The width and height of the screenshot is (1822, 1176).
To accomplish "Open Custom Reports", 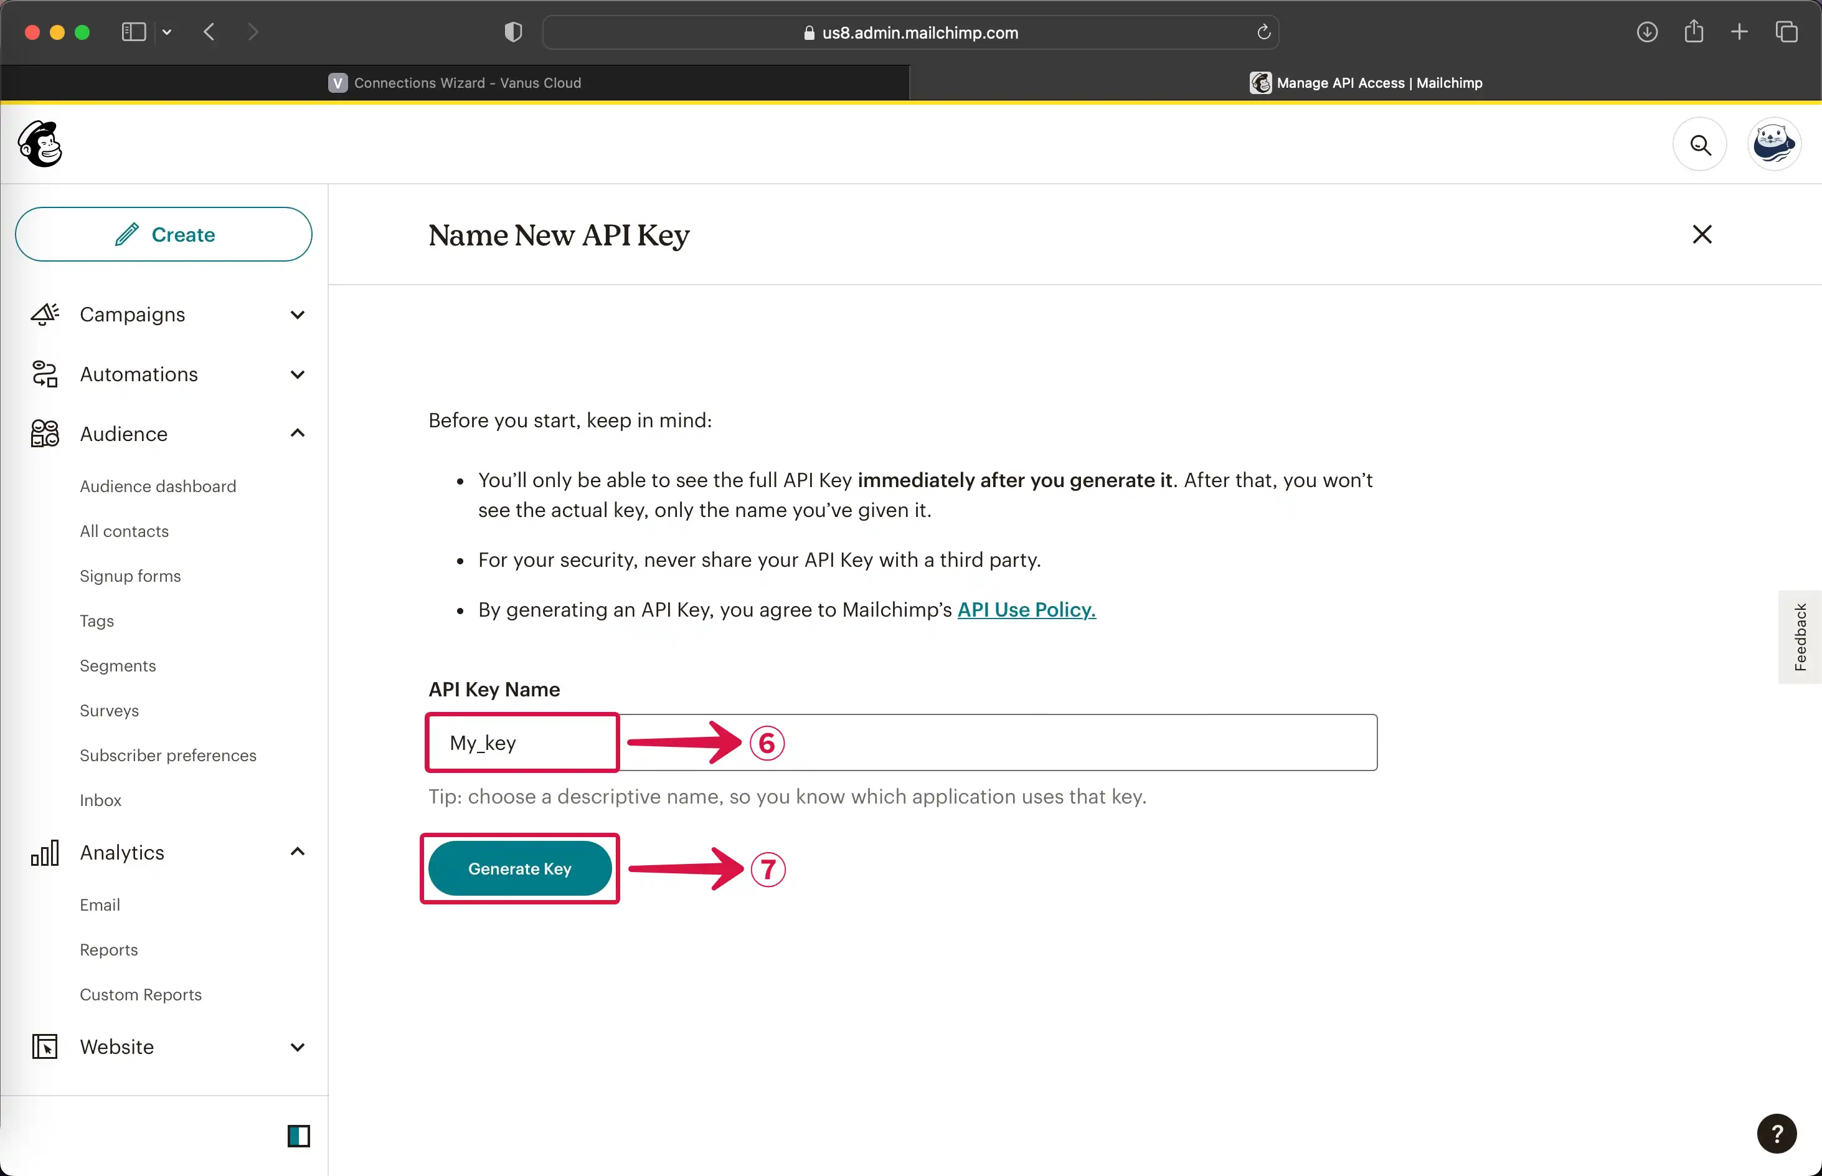I will (x=141, y=995).
